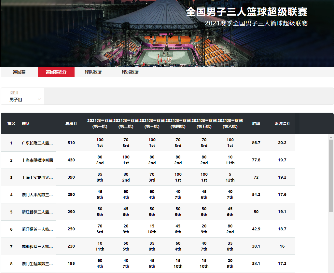Click average score 19.7
Screen dimensions: 334x273
282,160
